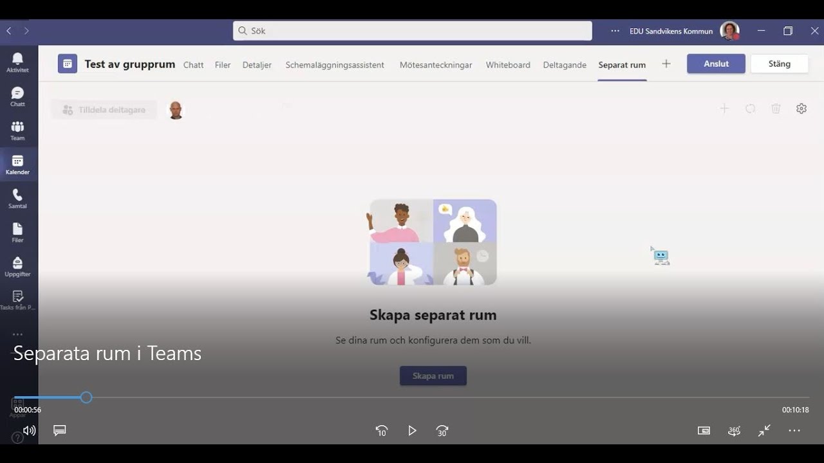Play the video

[x=412, y=431]
